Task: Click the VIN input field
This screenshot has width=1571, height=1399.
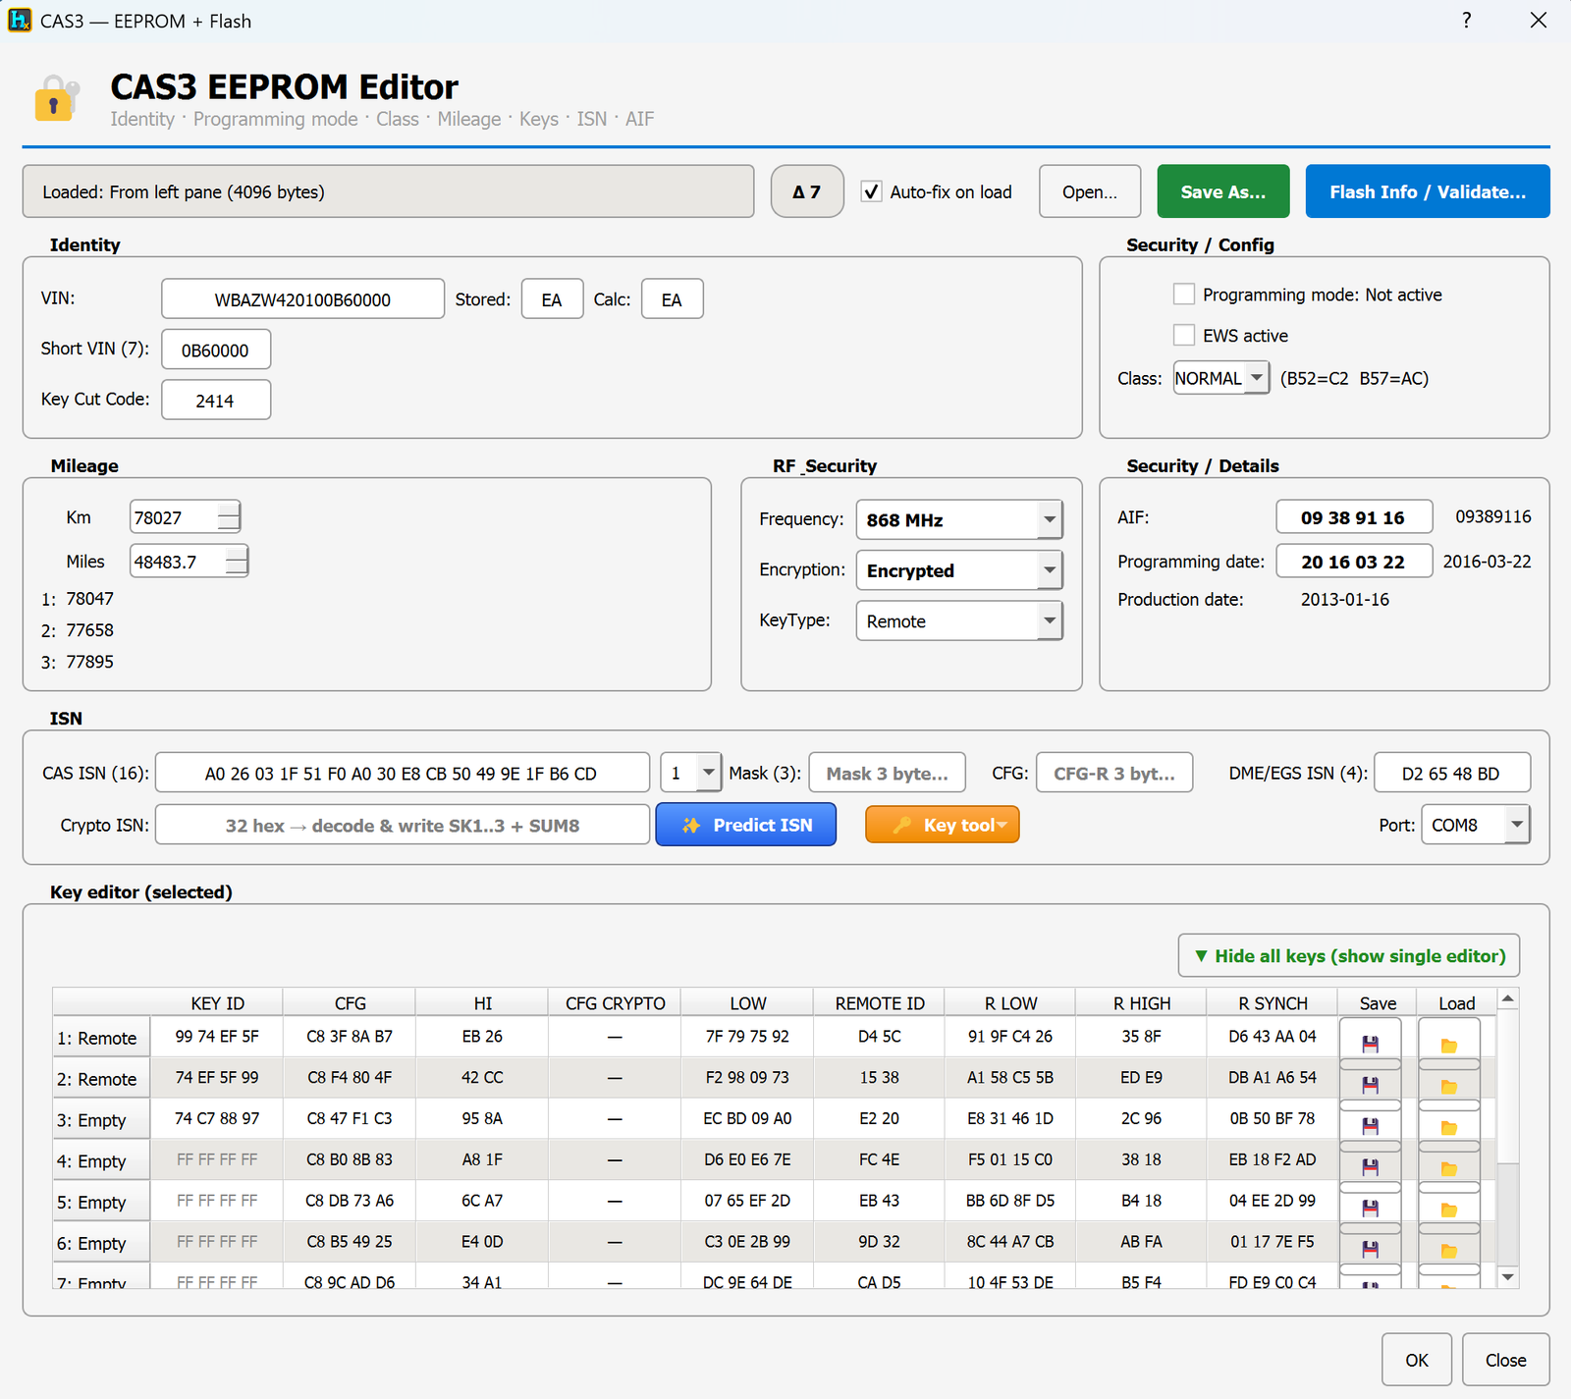Action: [302, 299]
